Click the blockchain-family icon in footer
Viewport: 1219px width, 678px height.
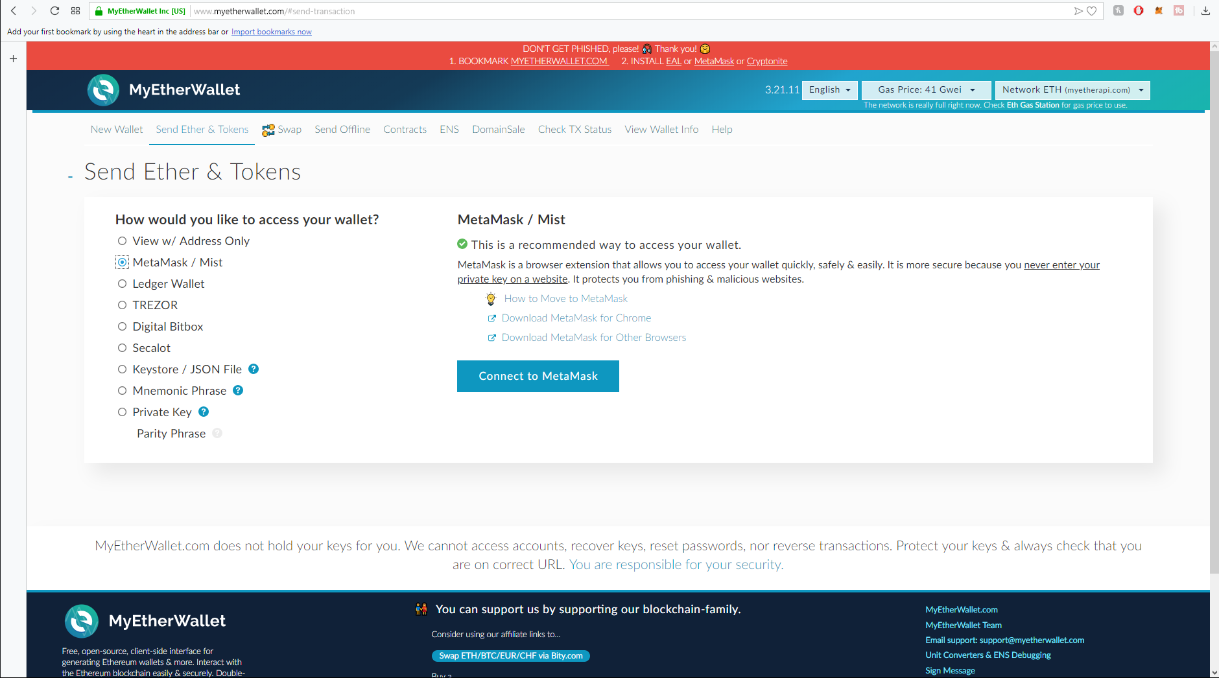pos(421,609)
